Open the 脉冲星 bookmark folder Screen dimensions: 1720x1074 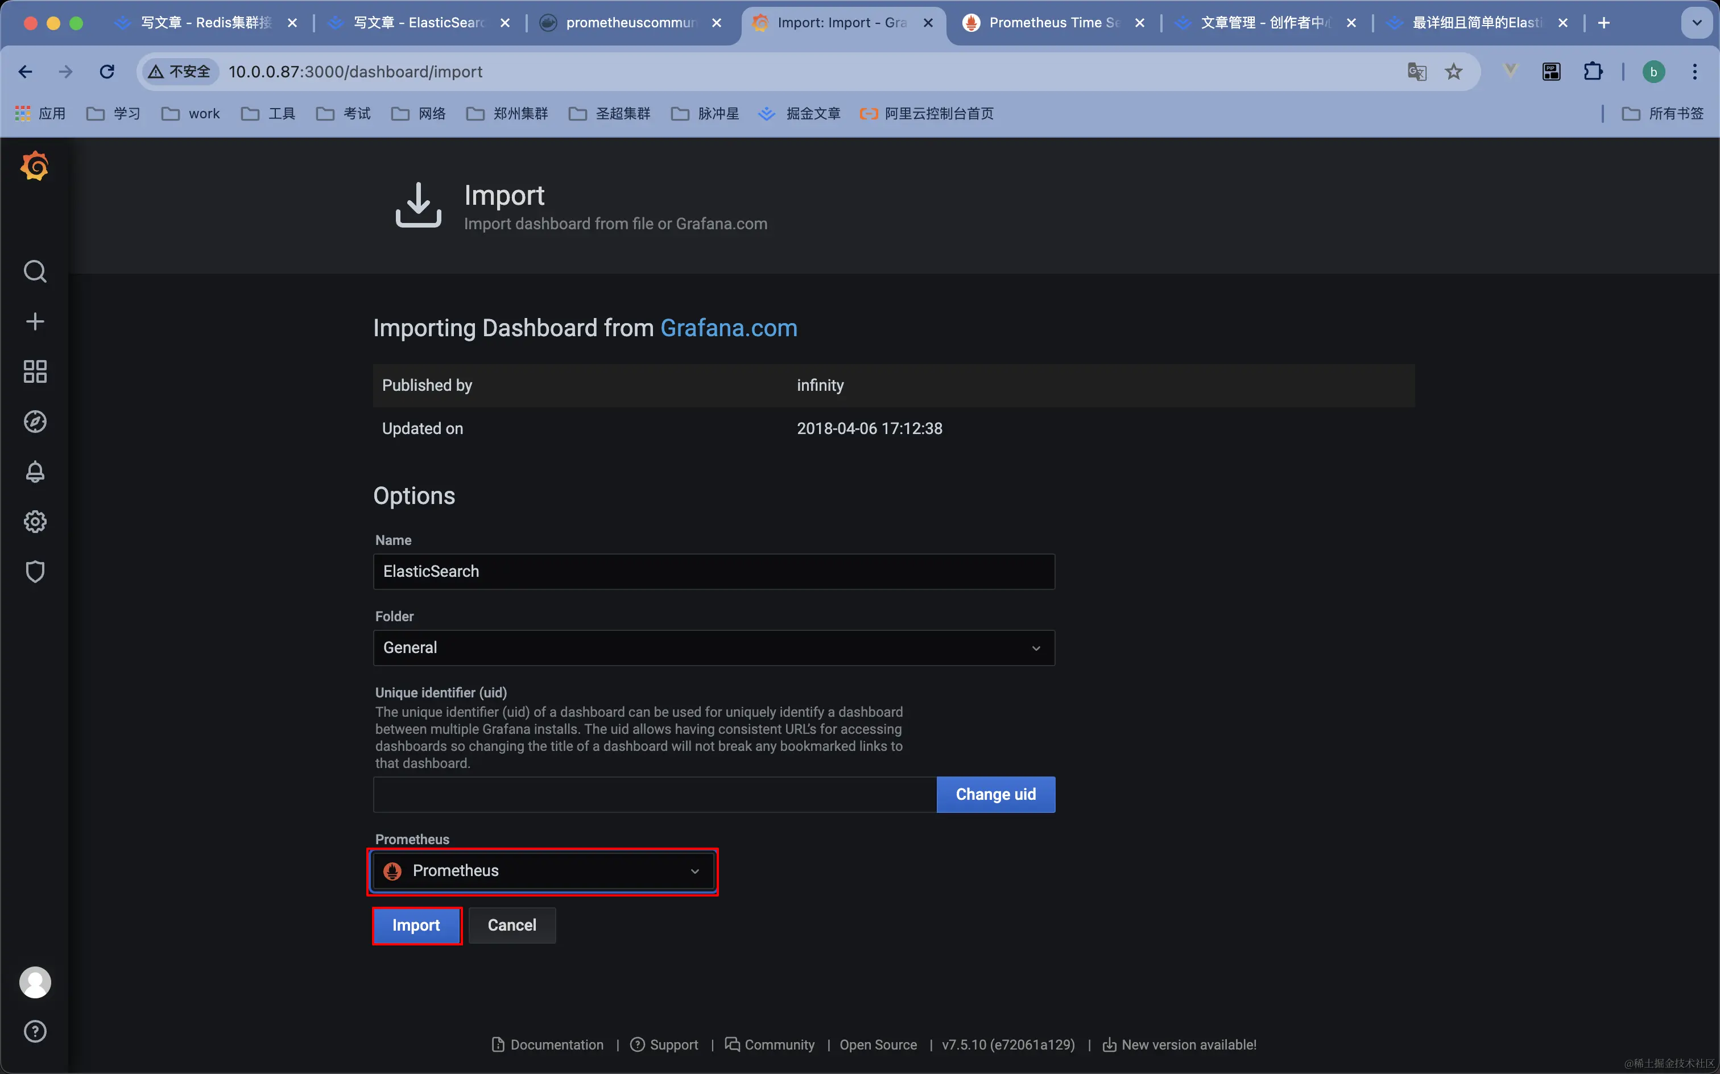(x=705, y=114)
